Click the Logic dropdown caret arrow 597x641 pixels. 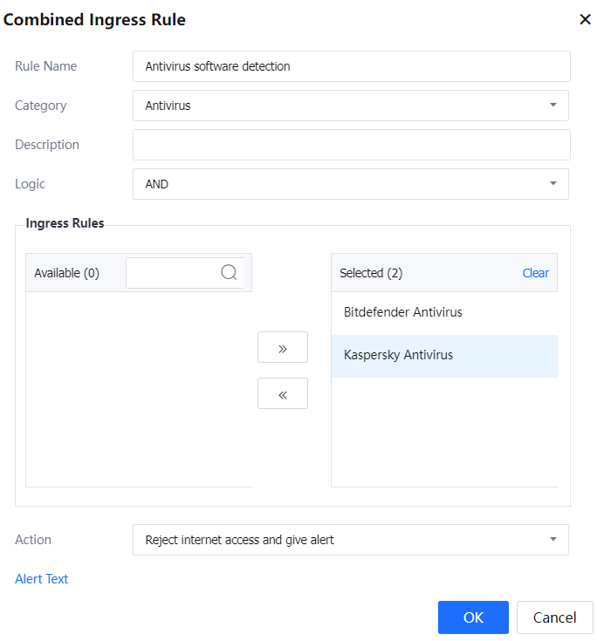tap(552, 184)
